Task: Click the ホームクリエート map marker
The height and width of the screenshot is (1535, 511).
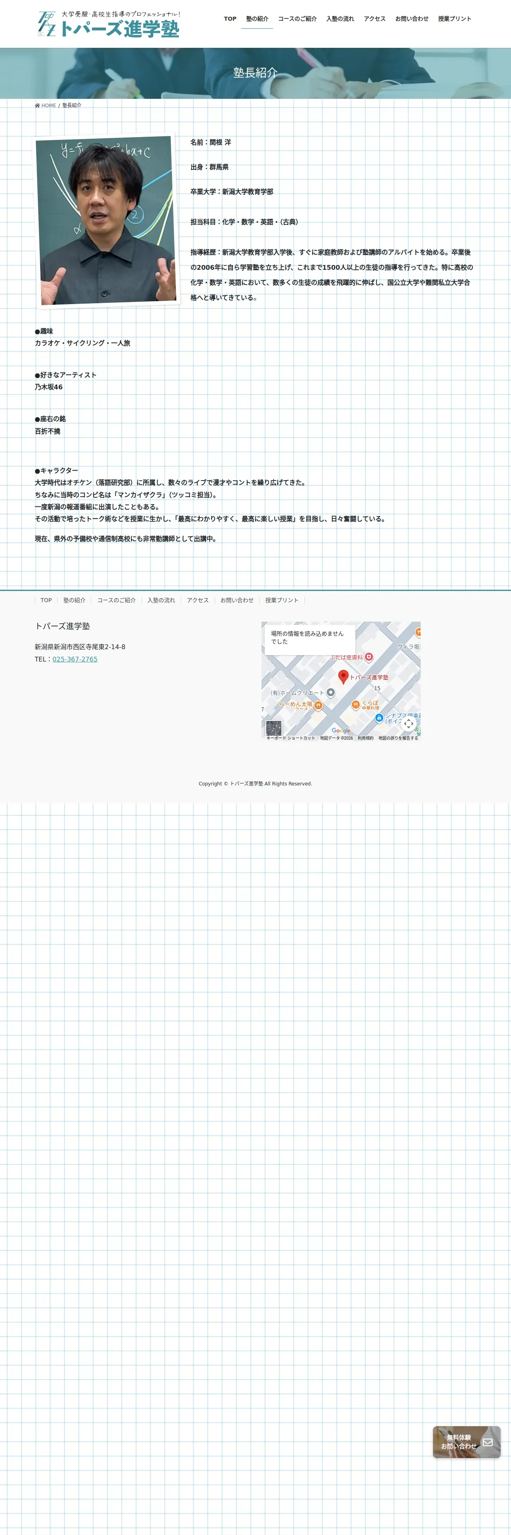Action: point(331,693)
